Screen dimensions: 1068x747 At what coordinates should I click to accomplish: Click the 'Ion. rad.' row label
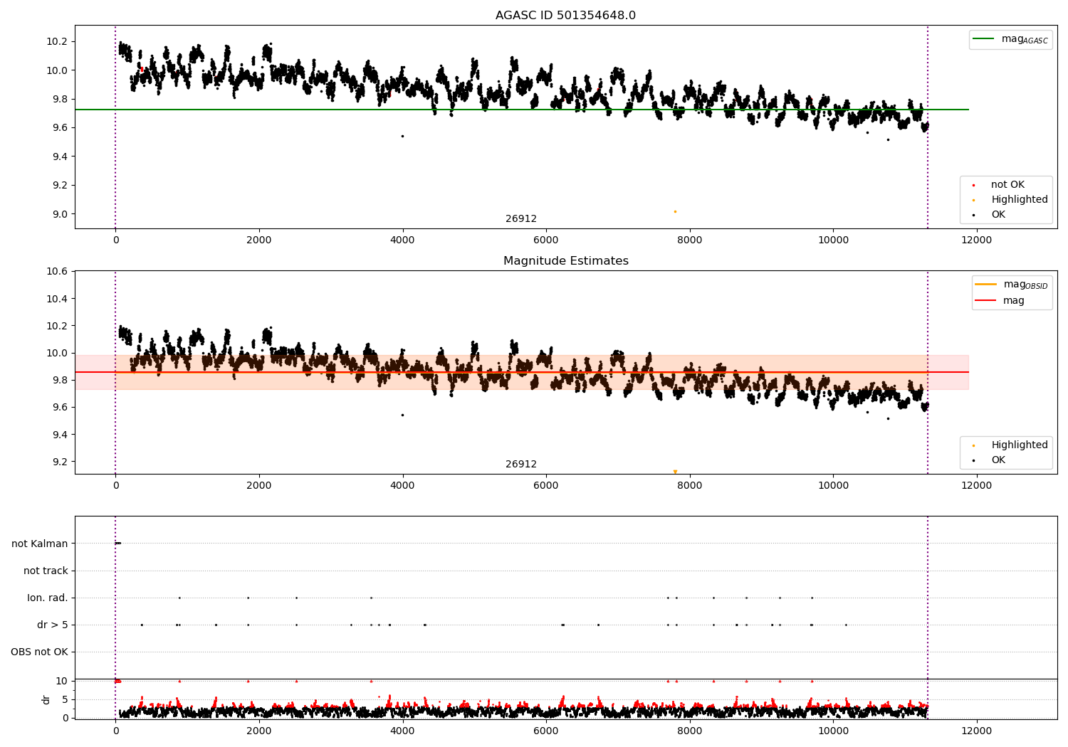tap(48, 598)
